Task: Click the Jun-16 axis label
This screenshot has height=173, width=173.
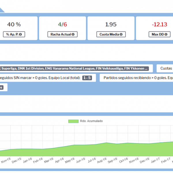Action: pyautogui.click(x=81, y=160)
